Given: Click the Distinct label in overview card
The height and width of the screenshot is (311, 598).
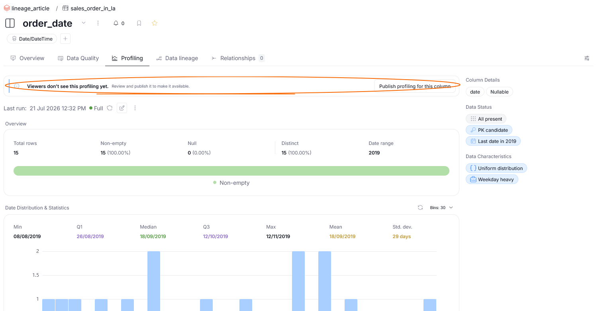Looking at the screenshot, I should click(x=290, y=143).
